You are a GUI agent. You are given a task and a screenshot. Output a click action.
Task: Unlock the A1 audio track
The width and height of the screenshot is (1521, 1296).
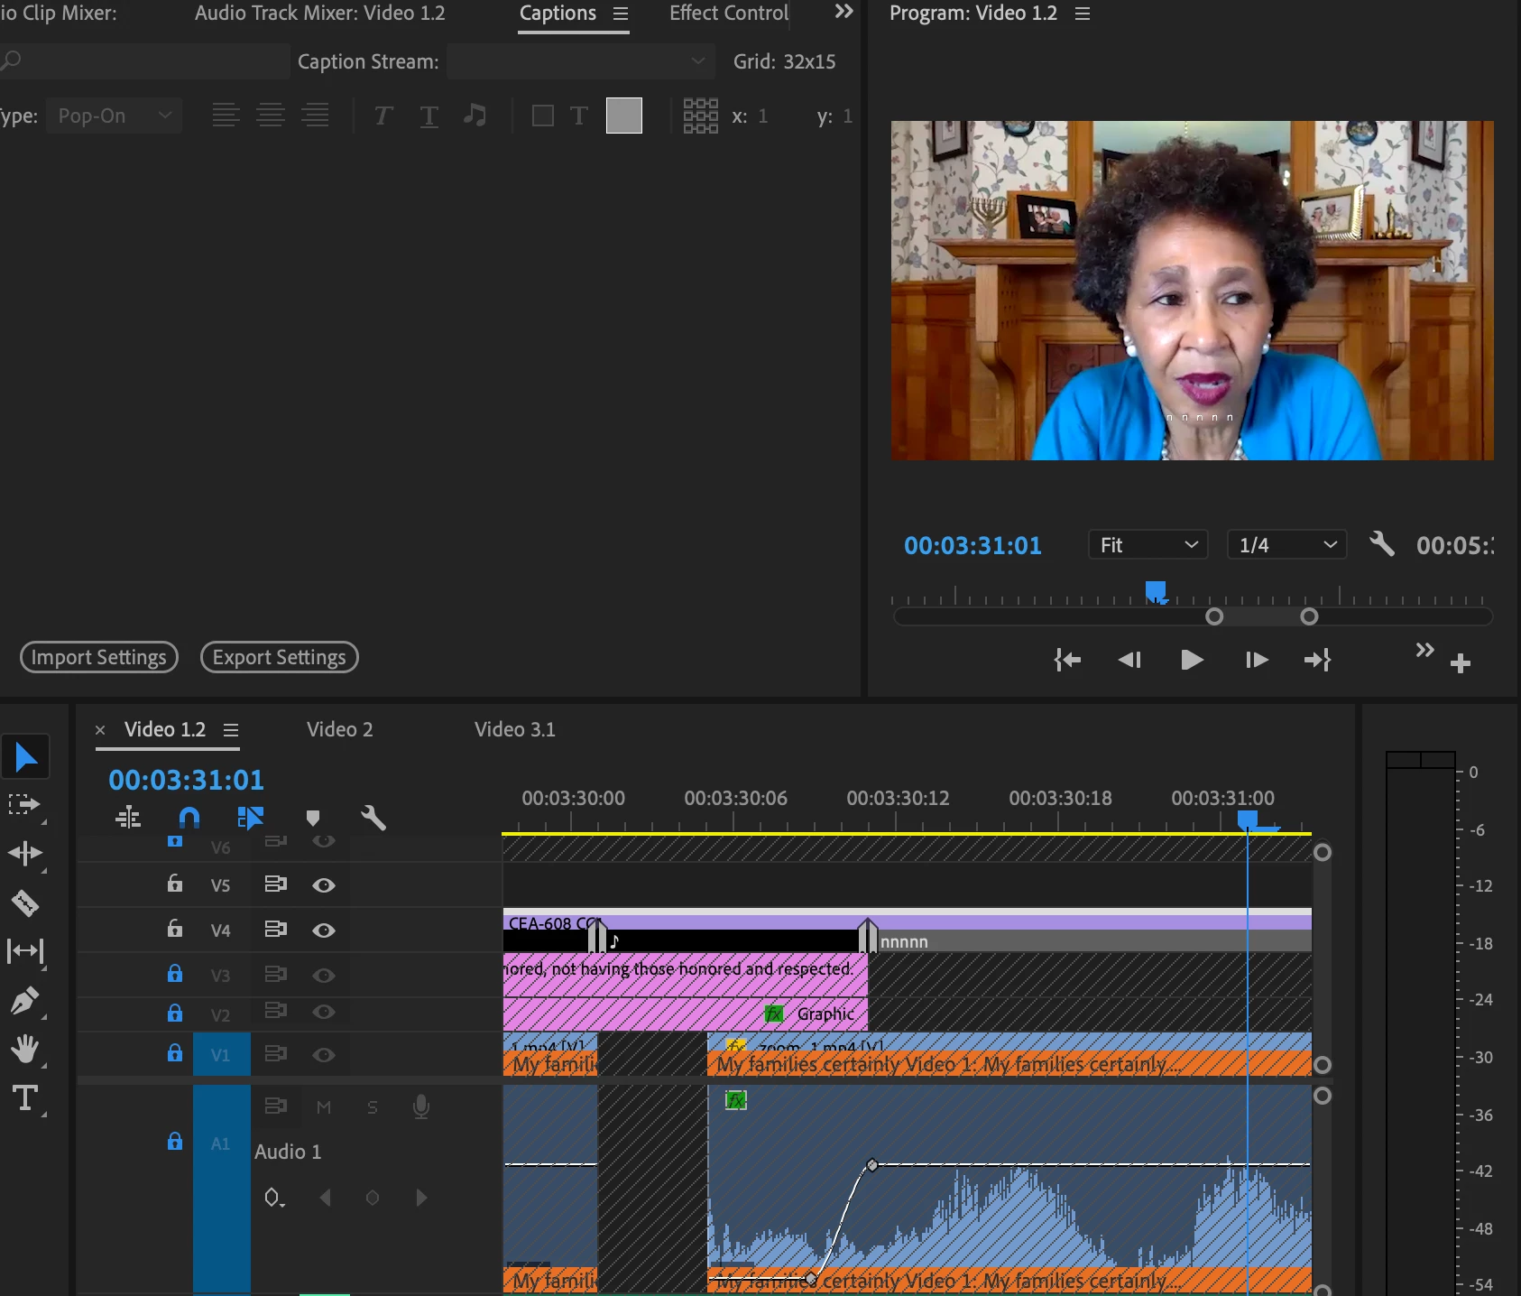click(175, 1143)
